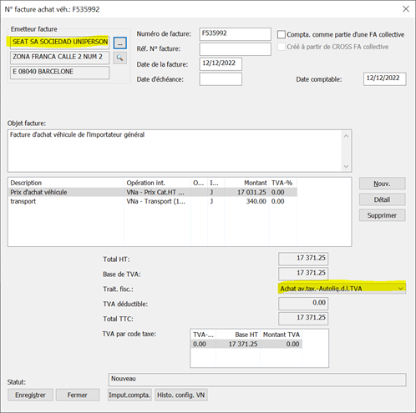Tick Créé à partir de CROSS FA collective
The height and width of the screenshot is (413, 416).
[x=282, y=47]
